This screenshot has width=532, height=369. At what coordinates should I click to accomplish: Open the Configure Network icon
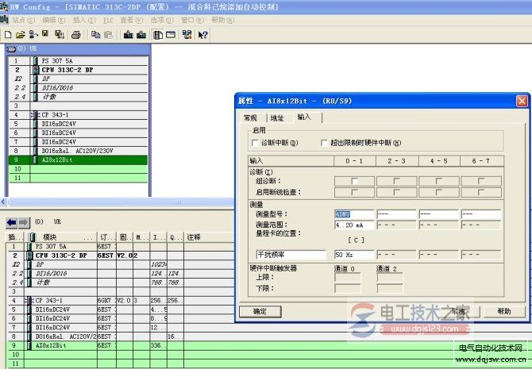[187, 35]
